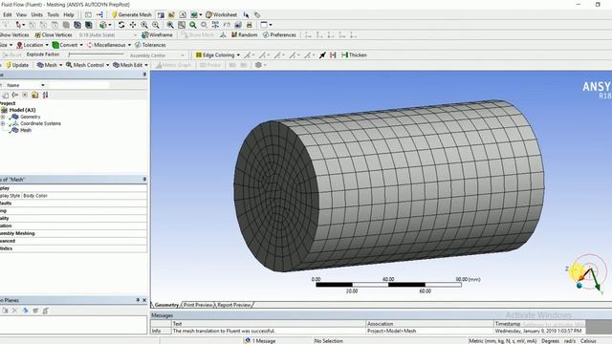
Task: Expand the Coordinate Systems tree node
Action: pyautogui.click(x=3, y=123)
